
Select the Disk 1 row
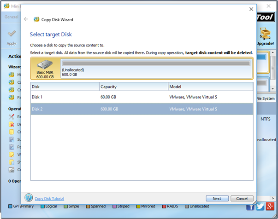[x=142, y=97]
